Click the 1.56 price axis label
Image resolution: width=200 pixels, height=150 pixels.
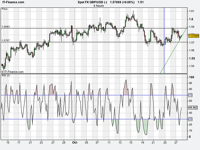coord(191,51)
